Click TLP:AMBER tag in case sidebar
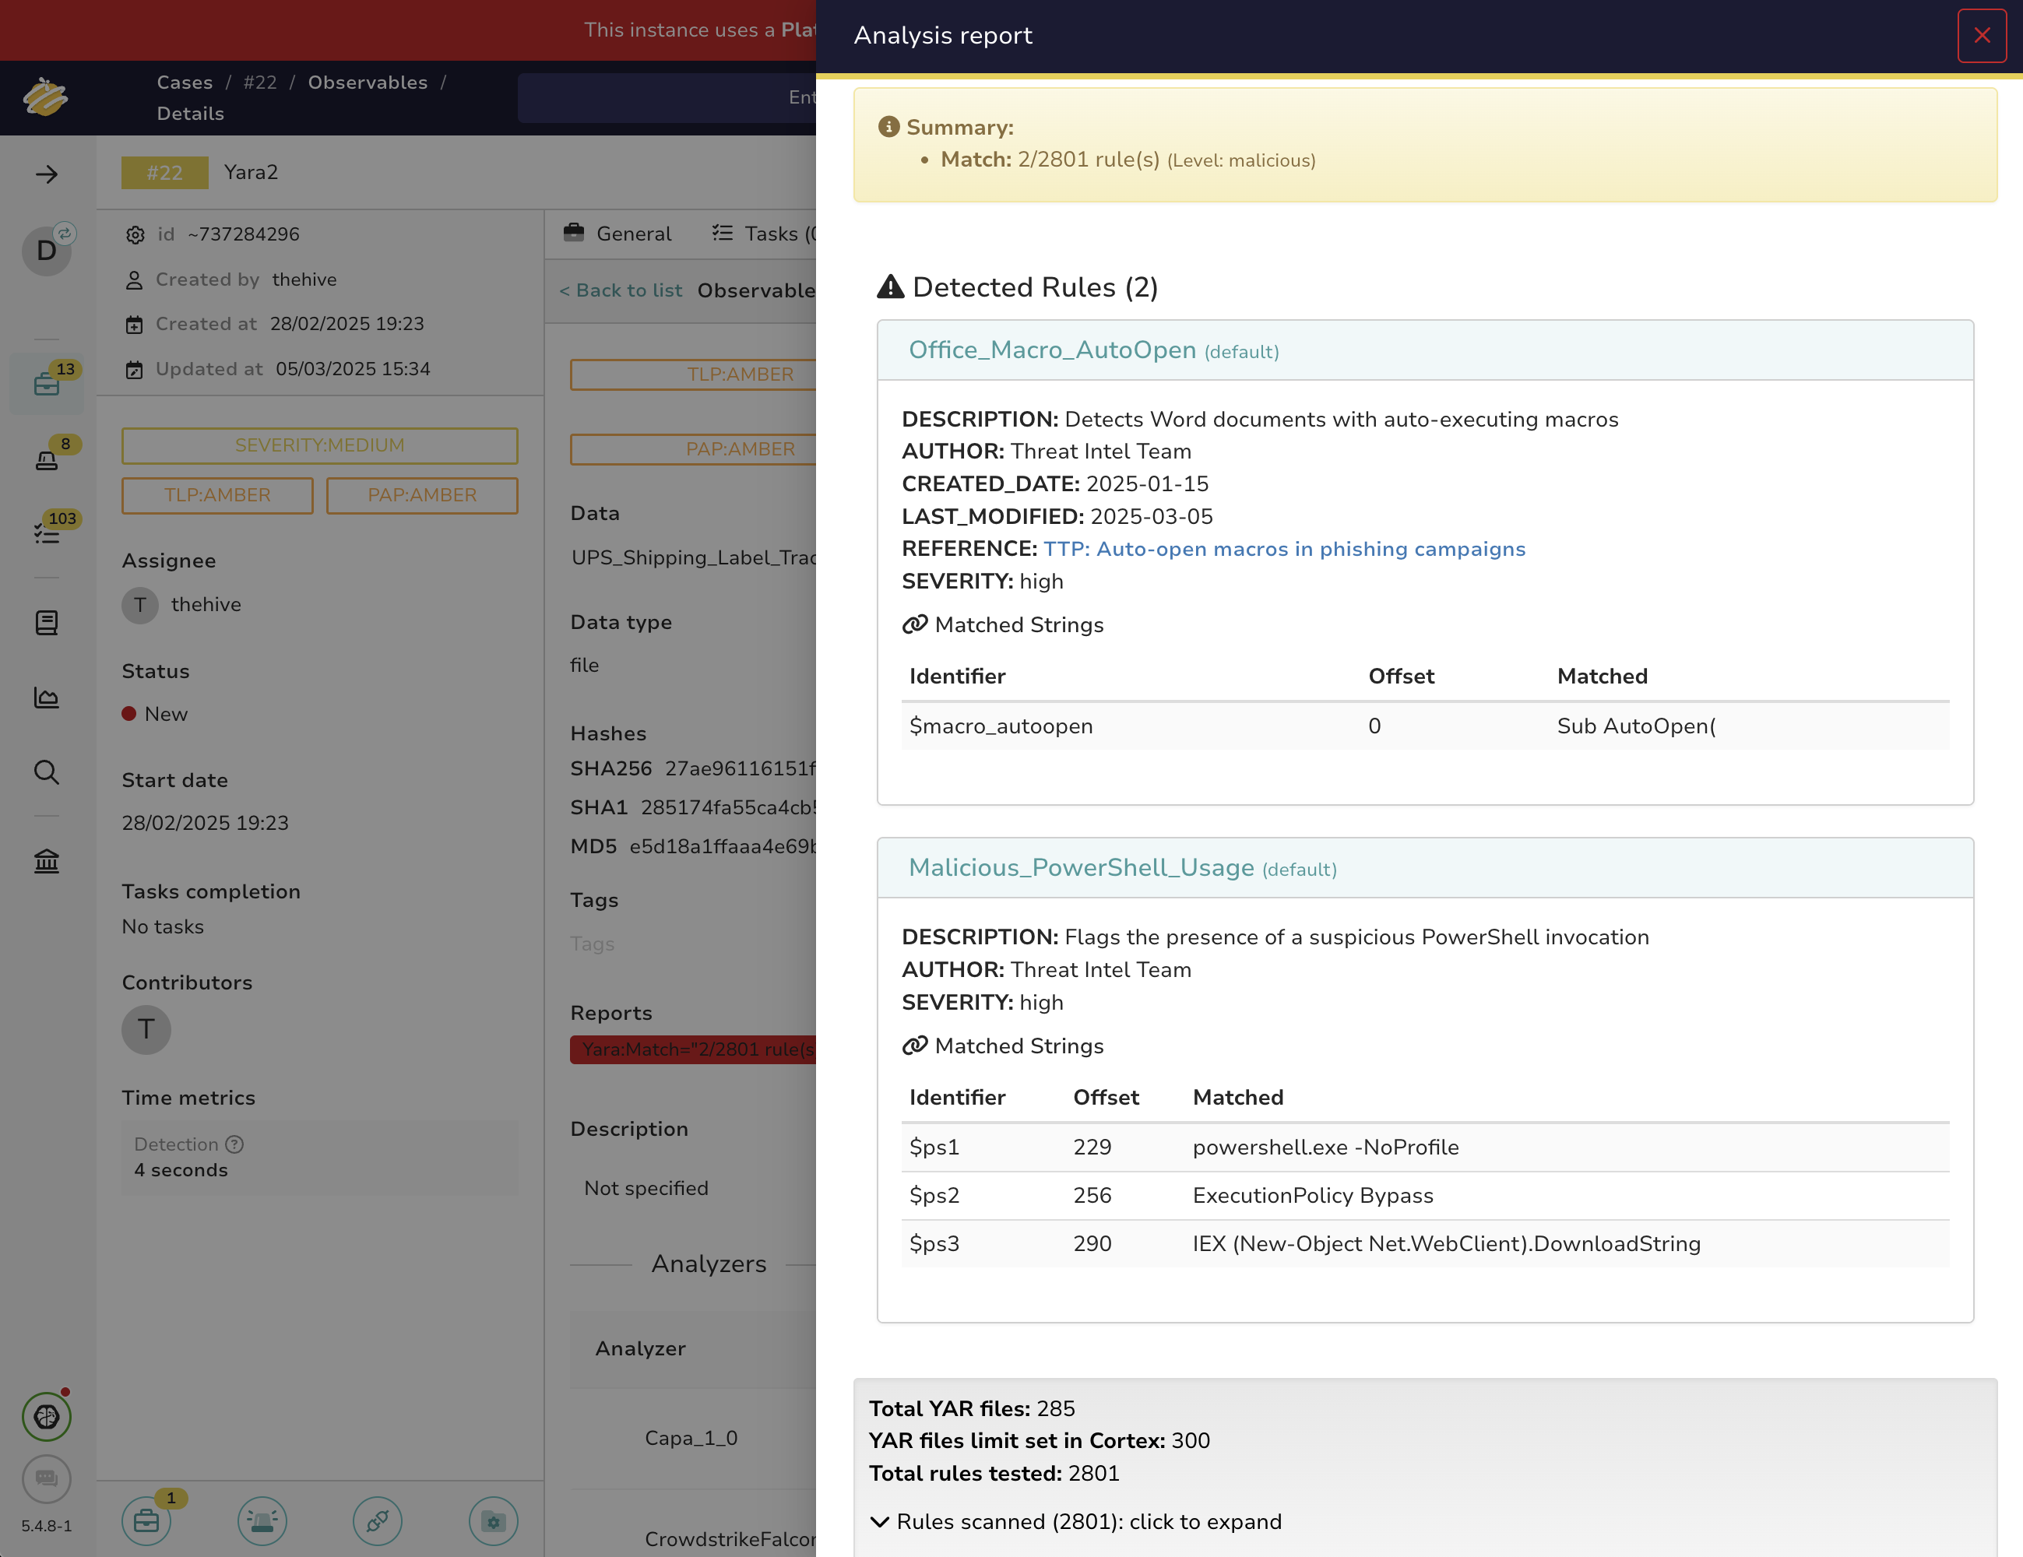 (x=218, y=496)
